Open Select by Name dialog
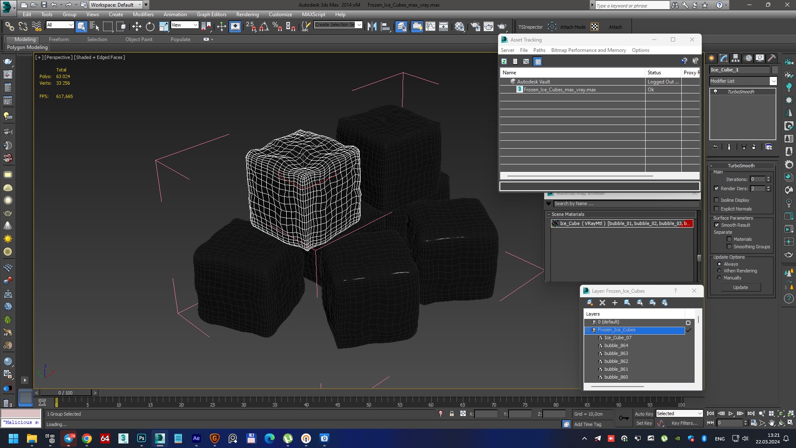796x448 pixels. (x=94, y=27)
